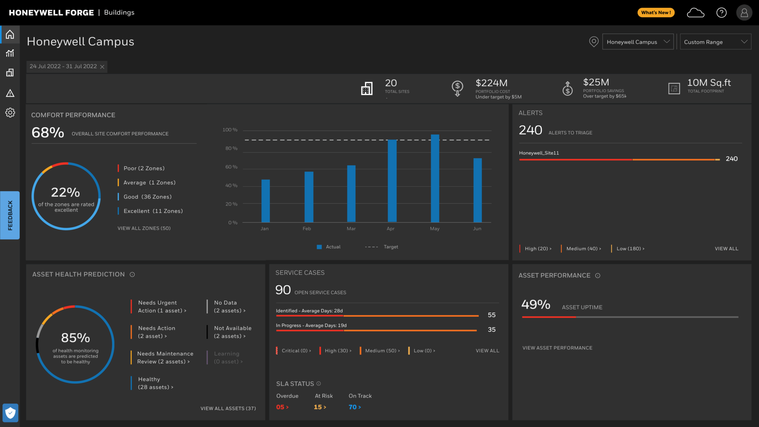
Task: Select VIEW ALL ASSETS (37)
Action: (x=228, y=408)
